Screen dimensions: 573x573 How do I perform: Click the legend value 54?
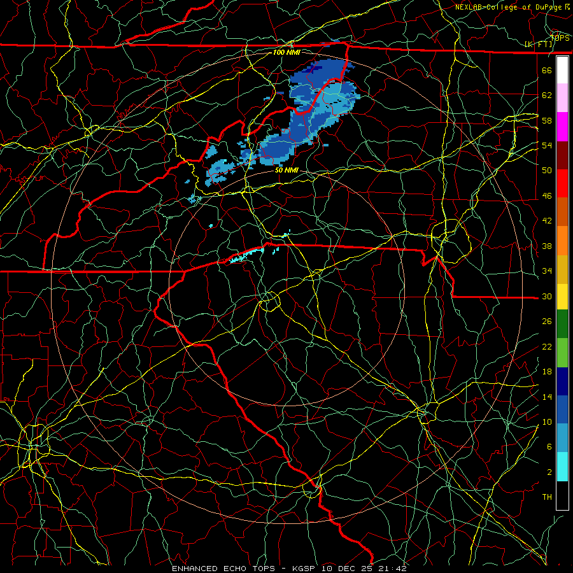(547, 145)
